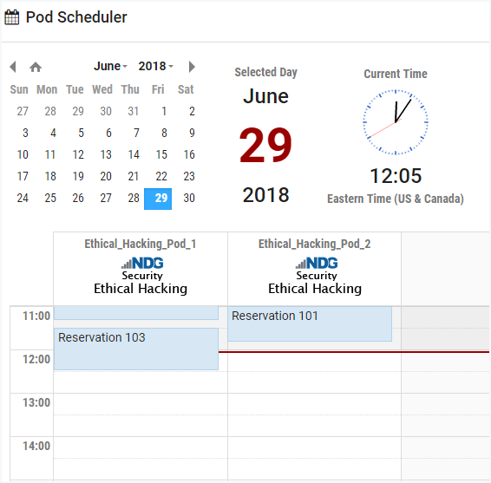Advance to next month arrow
This screenshot has height=483, width=491.
tap(192, 67)
